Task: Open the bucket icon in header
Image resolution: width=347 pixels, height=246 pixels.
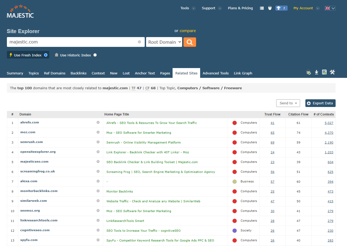Action: [x=270, y=8]
